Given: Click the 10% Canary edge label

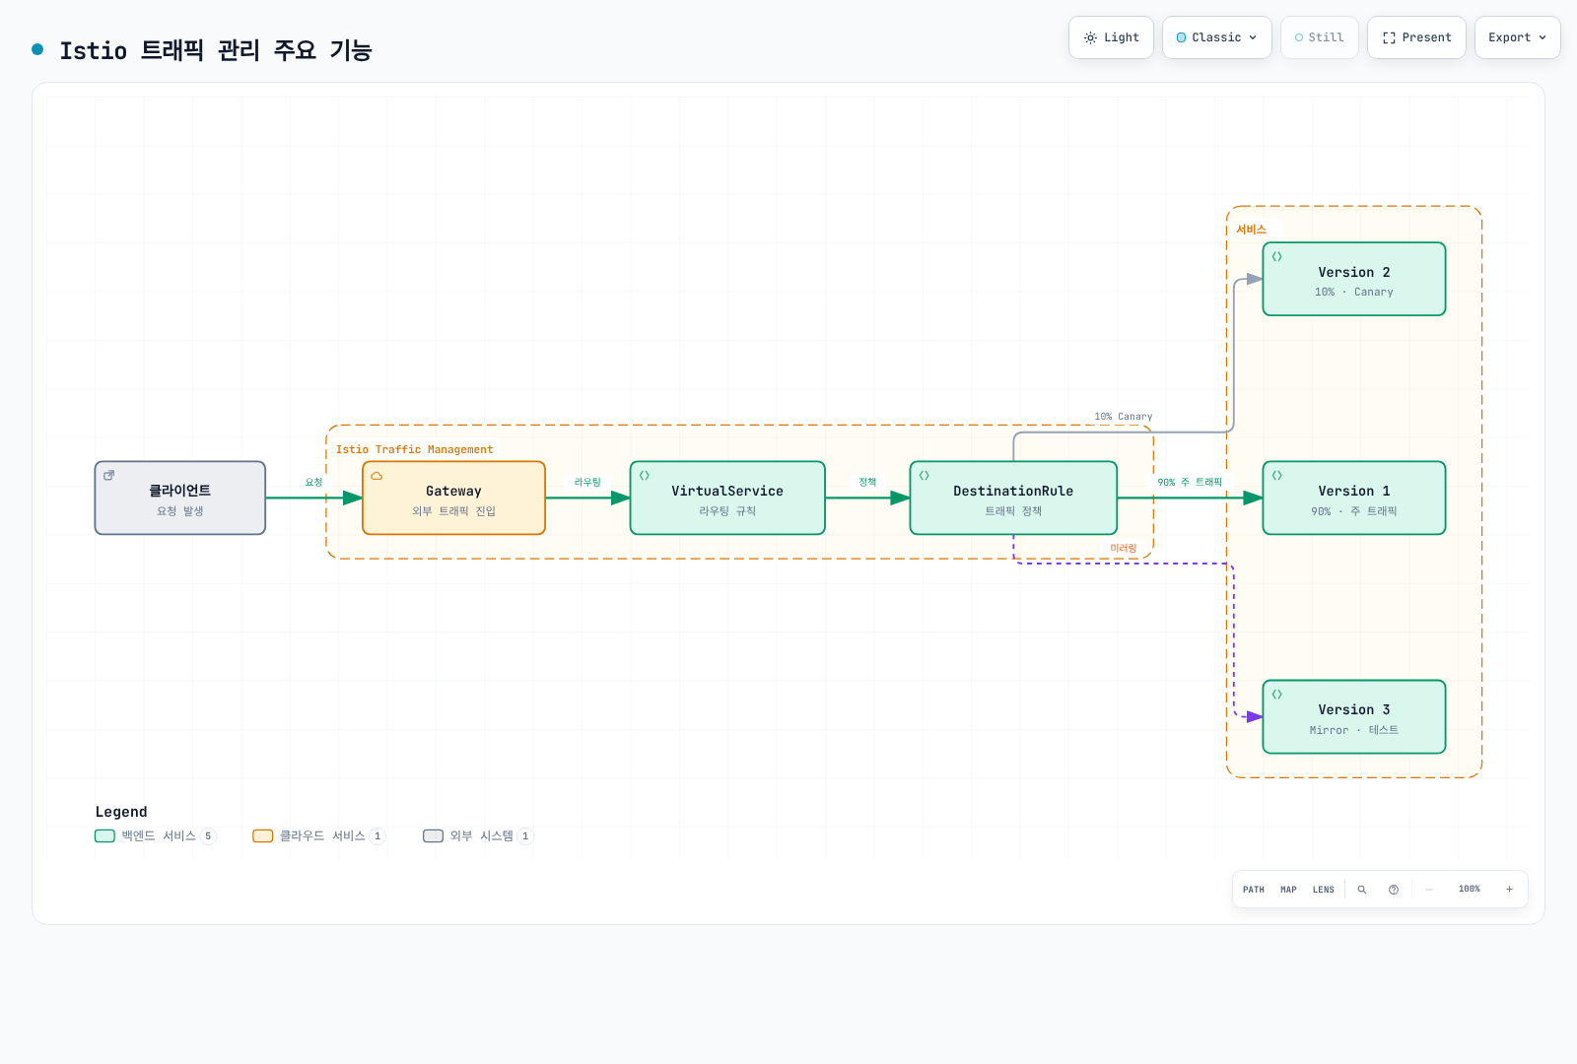Looking at the screenshot, I should (x=1124, y=417).
